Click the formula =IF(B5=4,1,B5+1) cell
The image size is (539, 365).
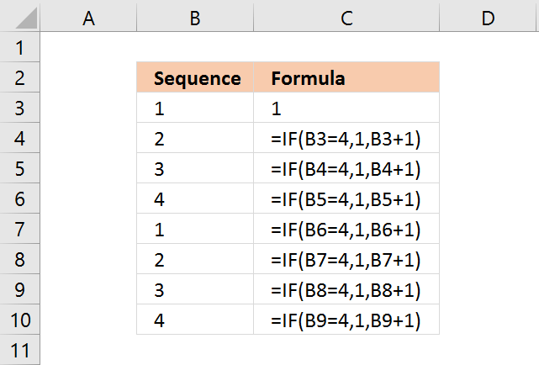(x=346, y=199)
